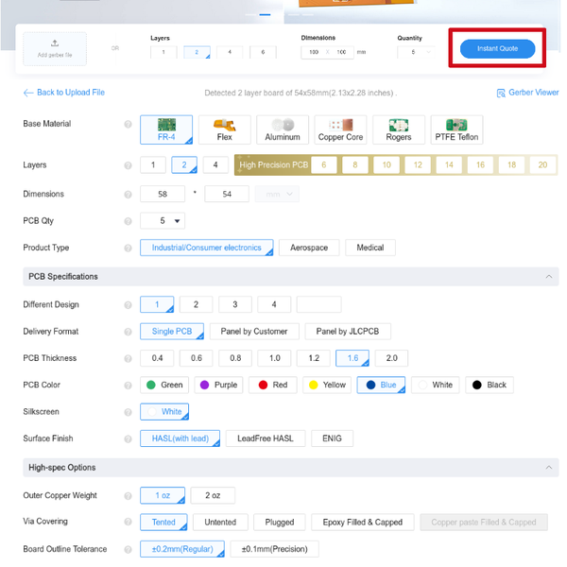Select Untented via covering
The image size is (567, 567).
220,523
